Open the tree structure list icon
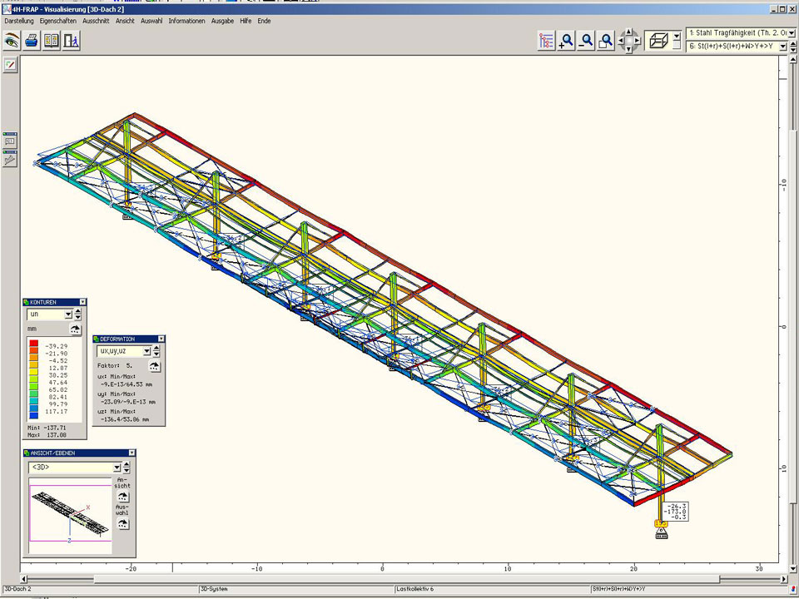The width and height of the screenshot is (799, 599). click(547, 40)
